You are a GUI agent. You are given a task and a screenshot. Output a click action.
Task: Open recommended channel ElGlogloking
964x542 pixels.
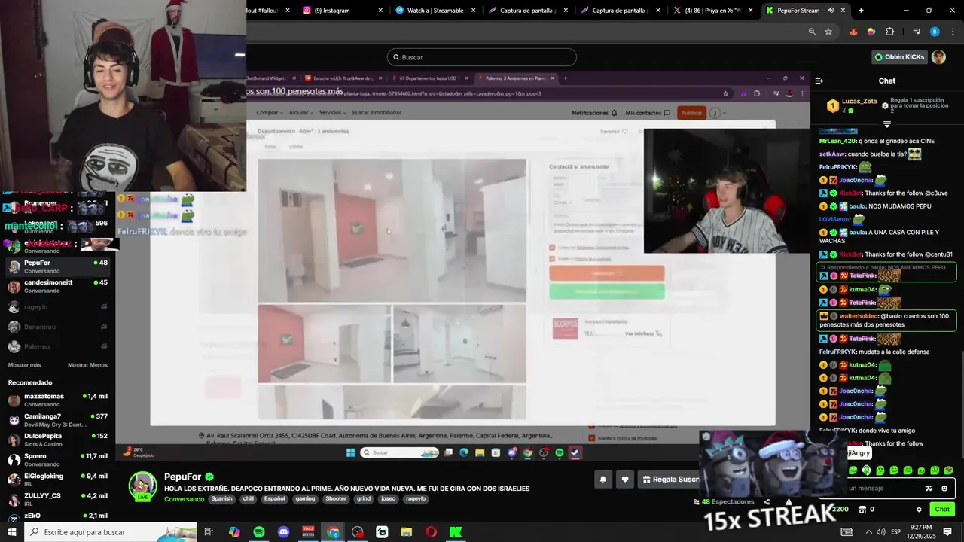(58, 480)
